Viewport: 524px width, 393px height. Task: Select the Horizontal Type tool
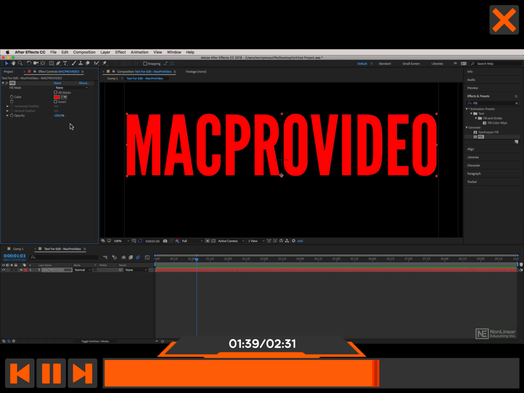65,63
